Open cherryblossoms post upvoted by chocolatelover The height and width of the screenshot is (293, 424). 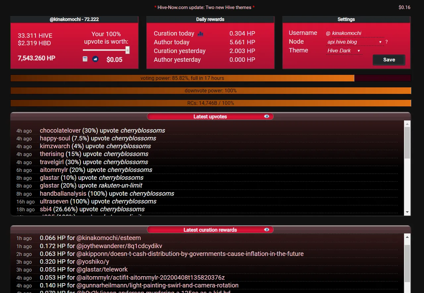tap(143, 130)
